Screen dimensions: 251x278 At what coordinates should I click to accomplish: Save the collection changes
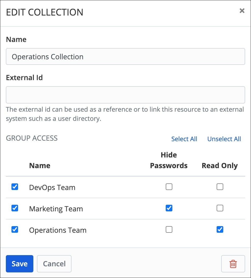point(19,264)
